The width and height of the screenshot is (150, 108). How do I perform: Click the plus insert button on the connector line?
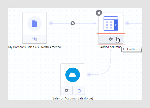73,23
